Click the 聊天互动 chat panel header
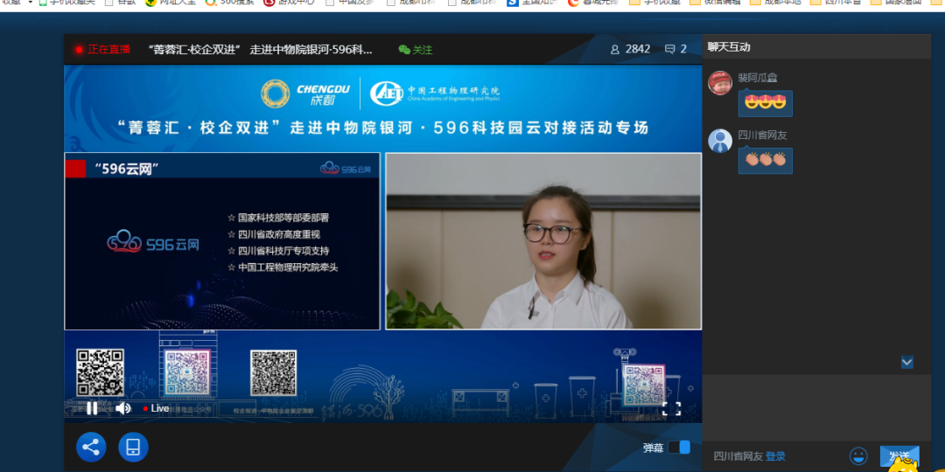Viewport: 945px width, 472px height. click(729, 47)
